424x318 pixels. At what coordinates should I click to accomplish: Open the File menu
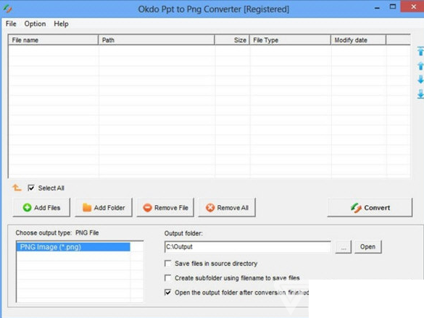(x=11, y=24)
